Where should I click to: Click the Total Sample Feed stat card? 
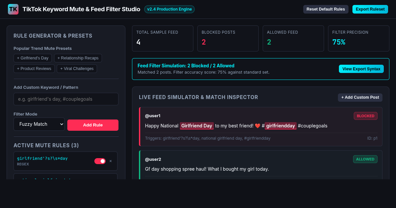tap(163, 39)
